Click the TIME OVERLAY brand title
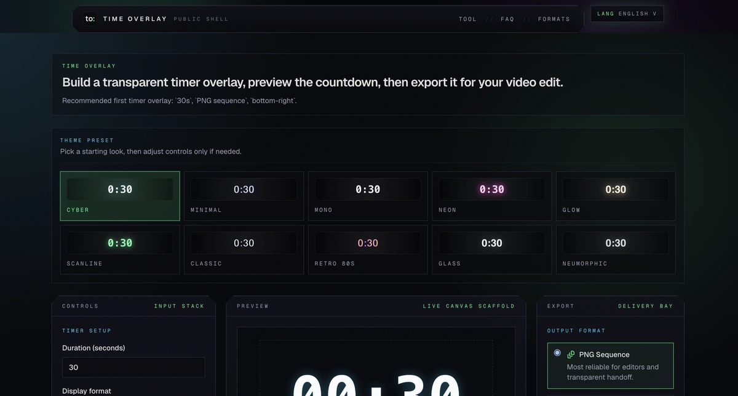Image resolution: width=738 pixels, height=396 pixels. [x=135, y=19]
